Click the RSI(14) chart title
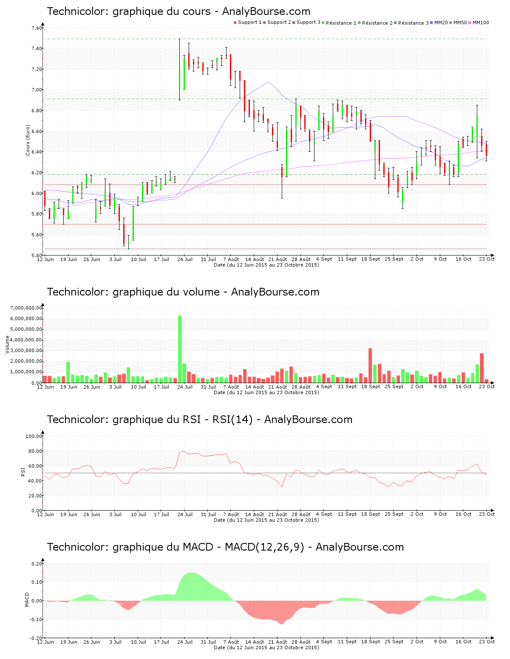Viewport: 510px width, 659px height. 199,420
